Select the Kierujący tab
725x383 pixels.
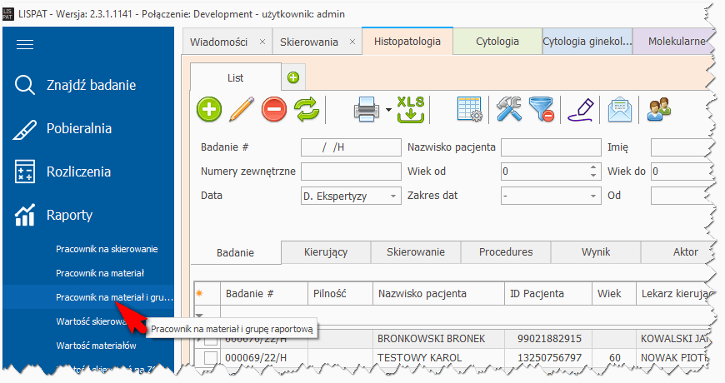[326, 252]
